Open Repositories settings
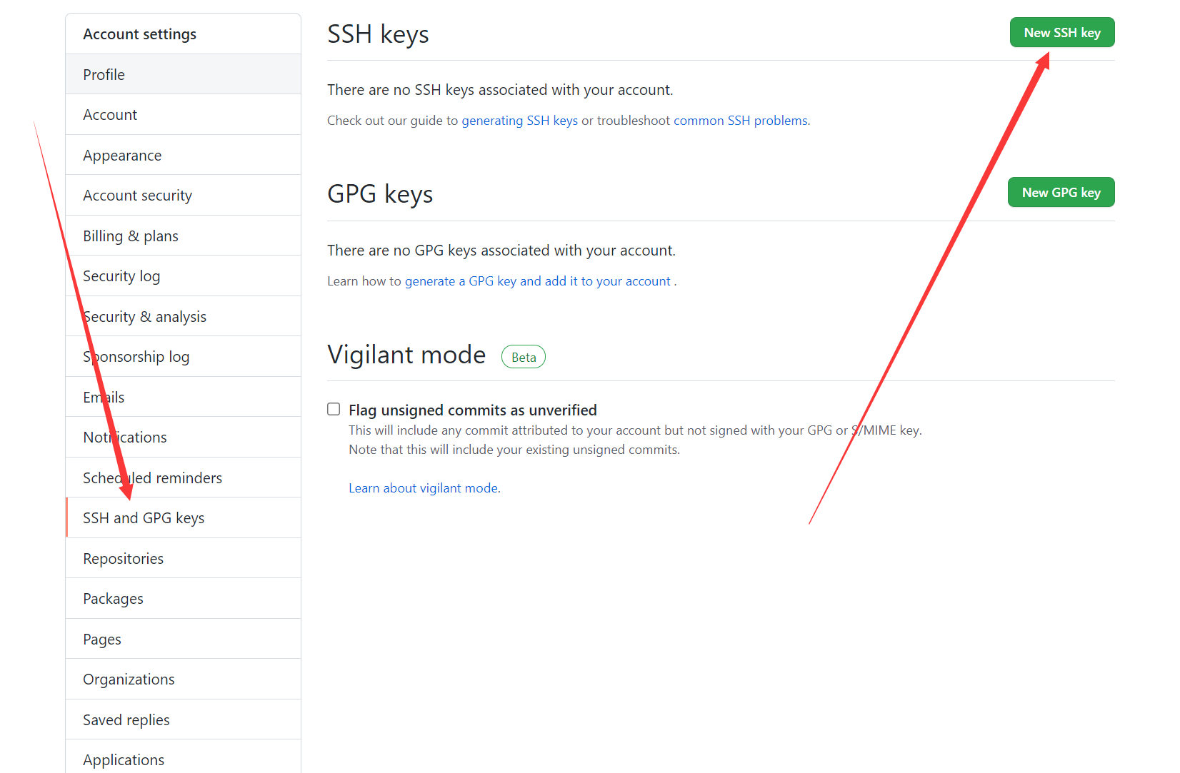Viewport: 1180px width, 773px height. [x=183, y=558]
